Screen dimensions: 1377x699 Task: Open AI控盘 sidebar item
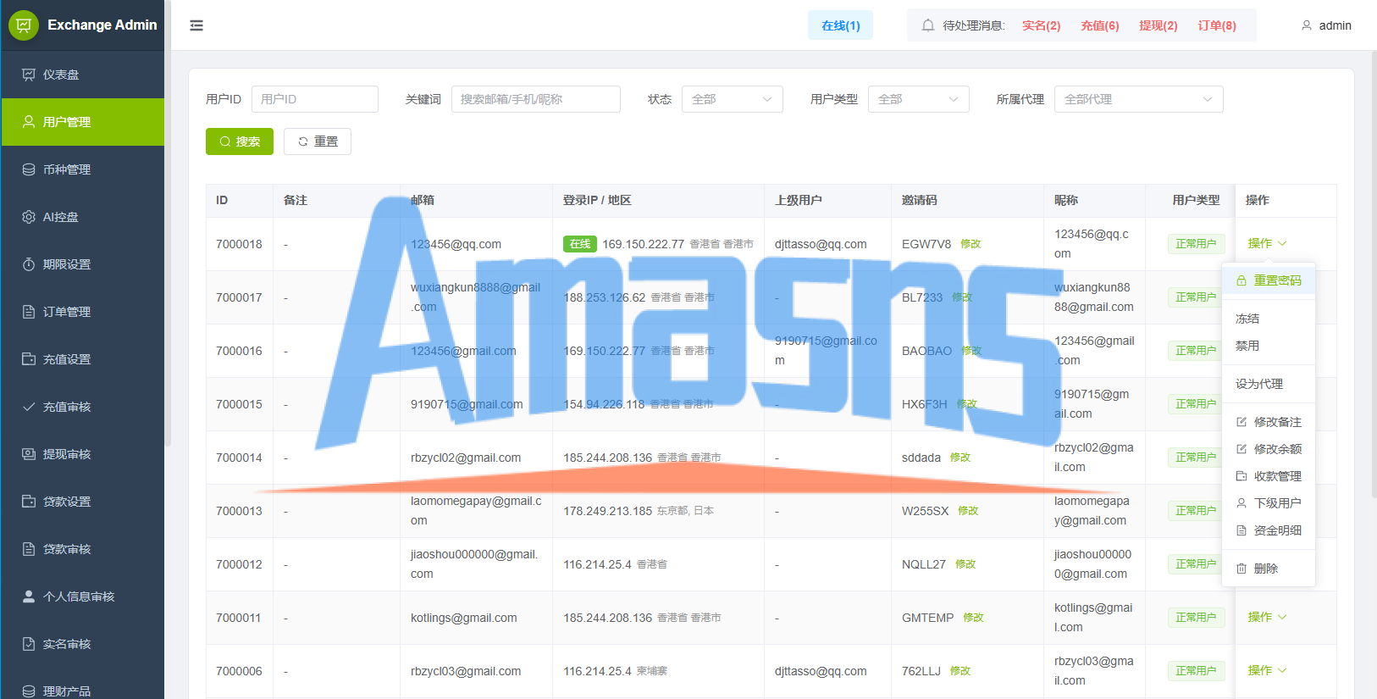tap(83, 217)
